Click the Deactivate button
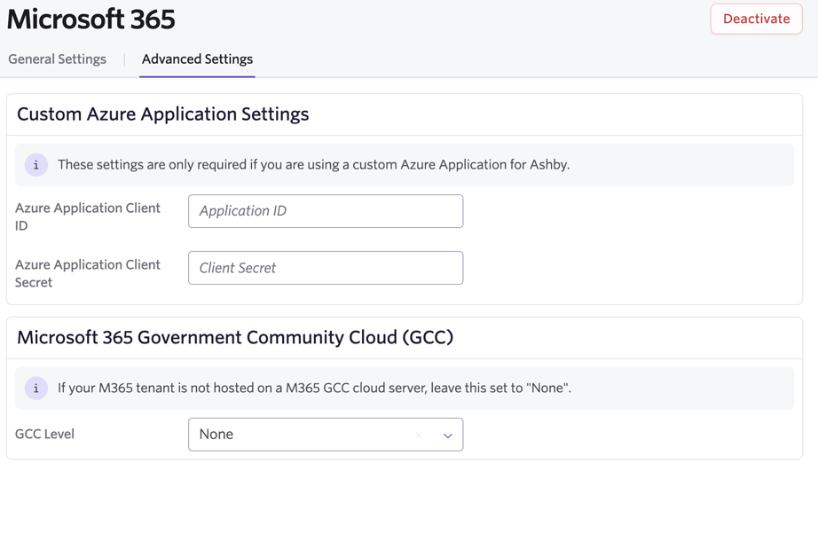Image resolution: width=818 pixels, height=534 pixels. [x=756, y=19]
